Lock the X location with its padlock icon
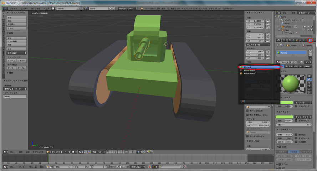The height and width of the screenshot is (171, 317). (268, 21)
